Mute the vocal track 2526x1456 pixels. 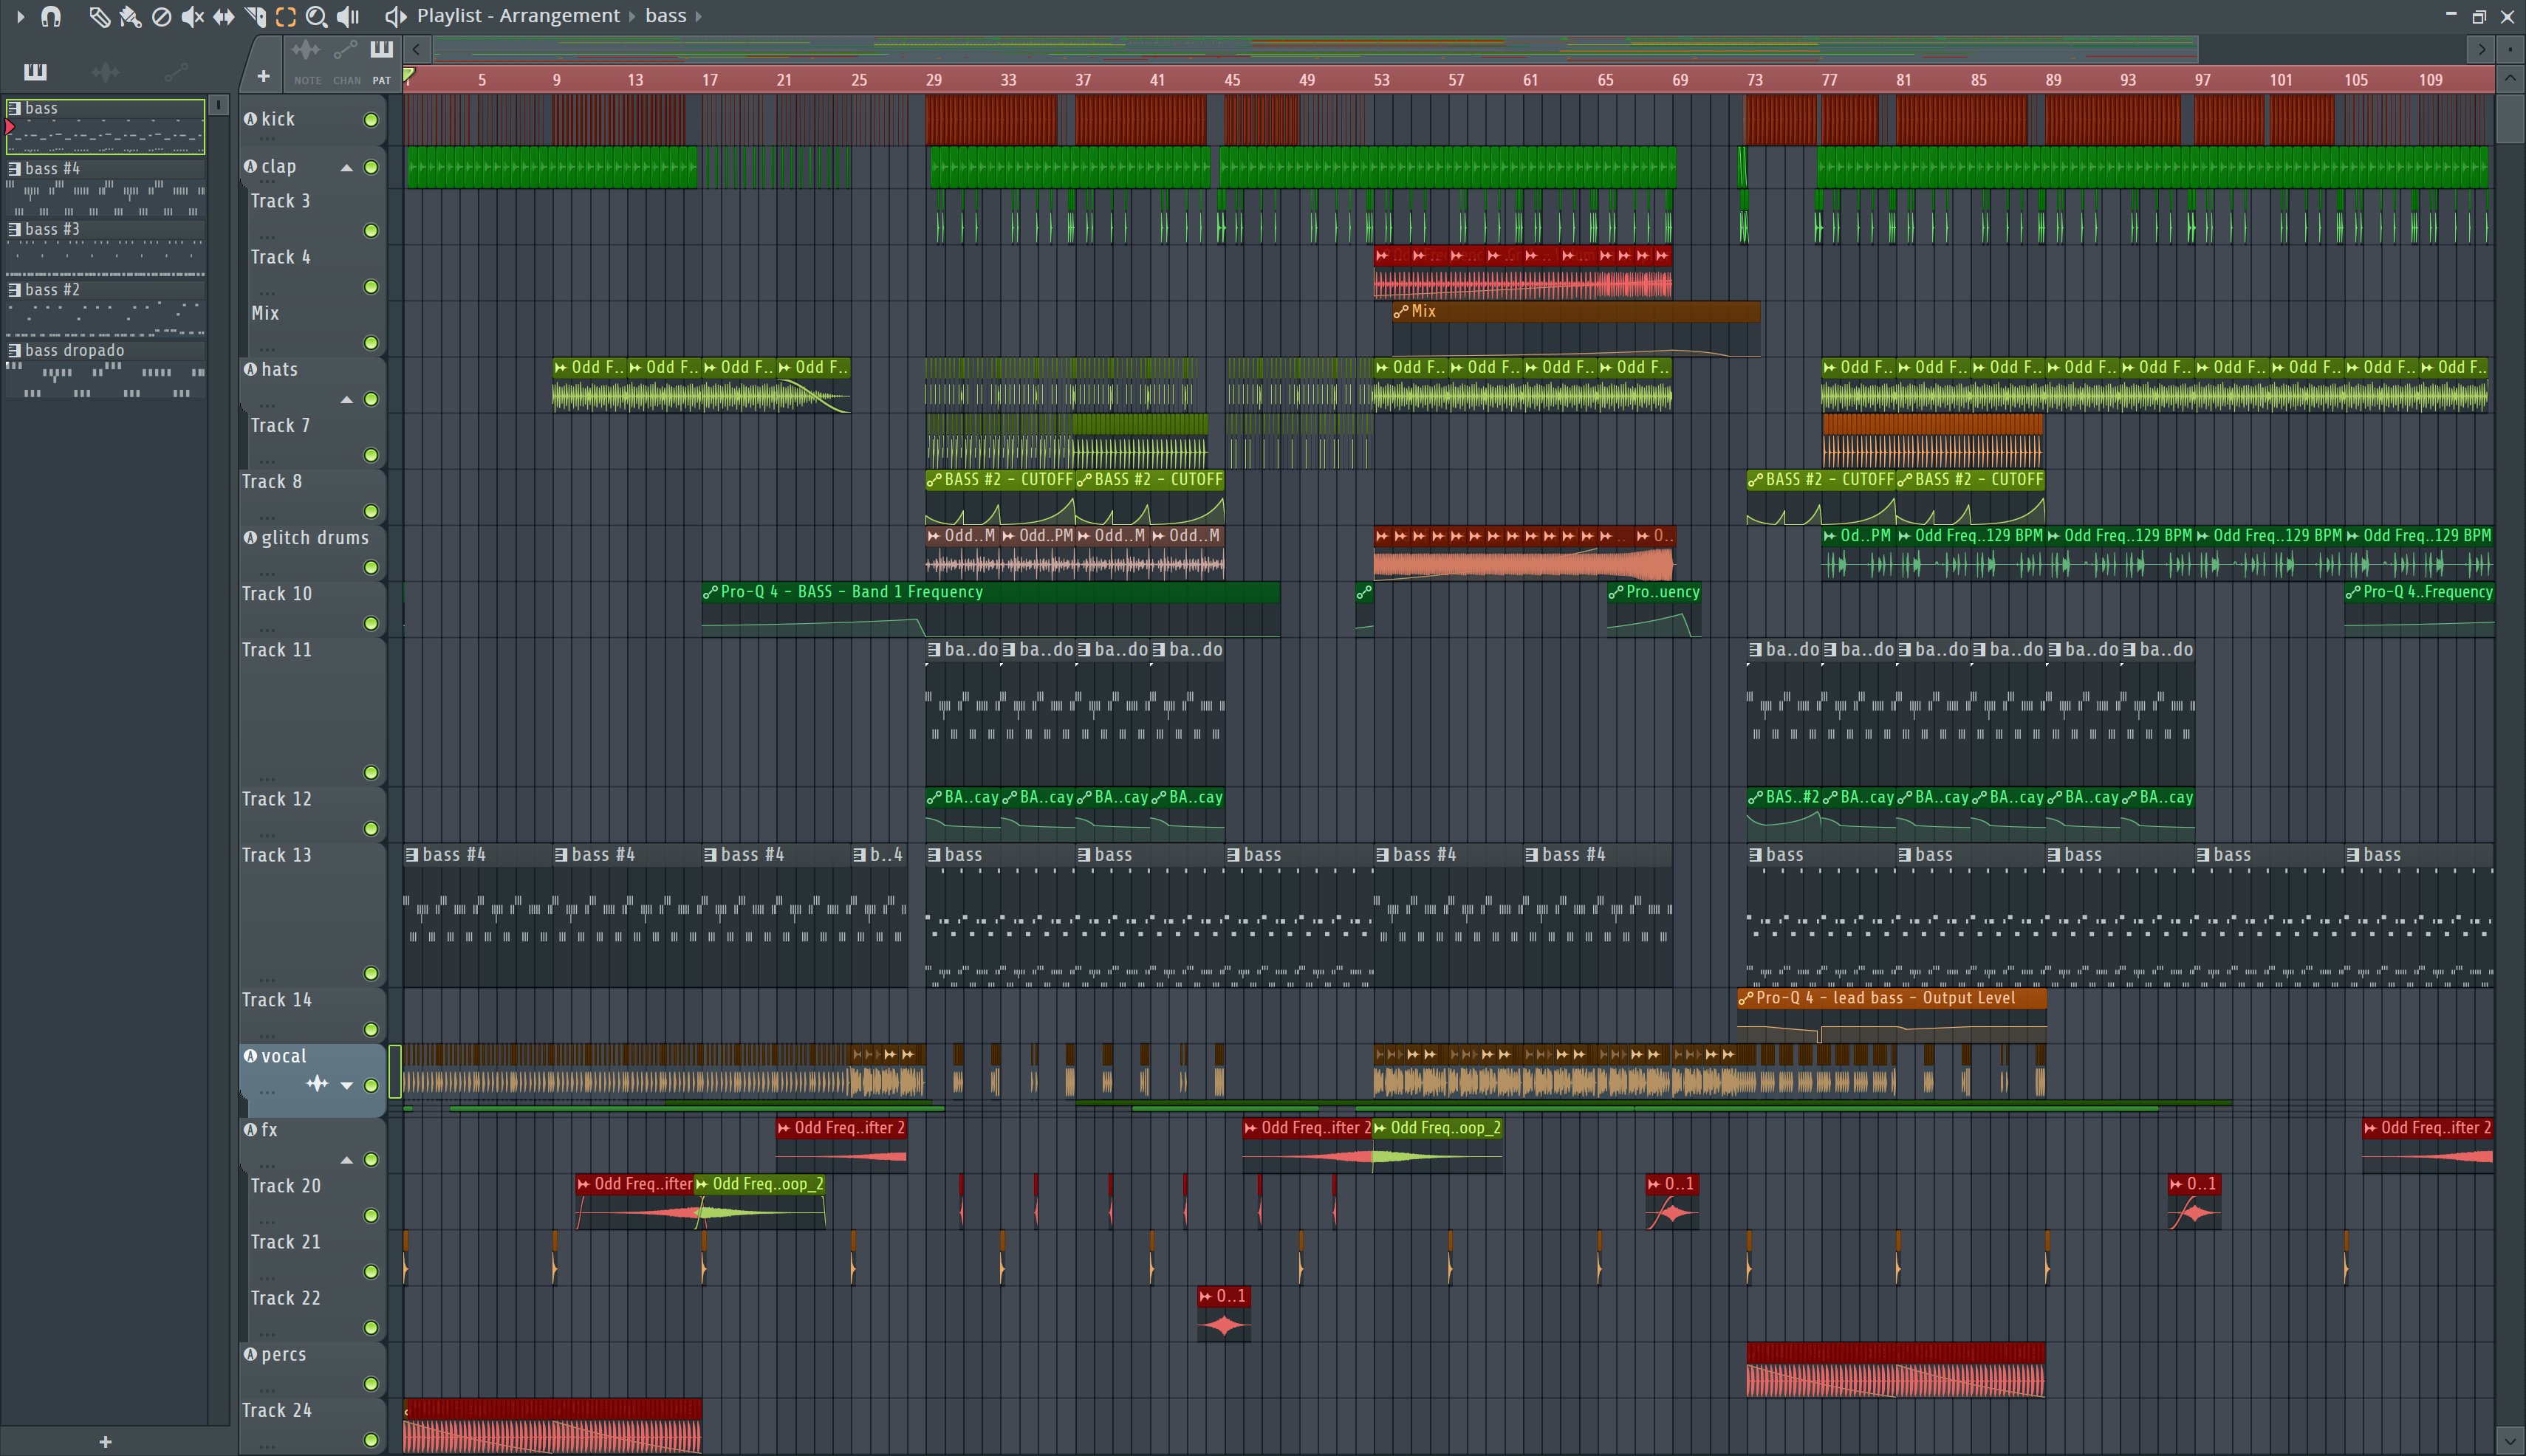[x=372, y=1085]
